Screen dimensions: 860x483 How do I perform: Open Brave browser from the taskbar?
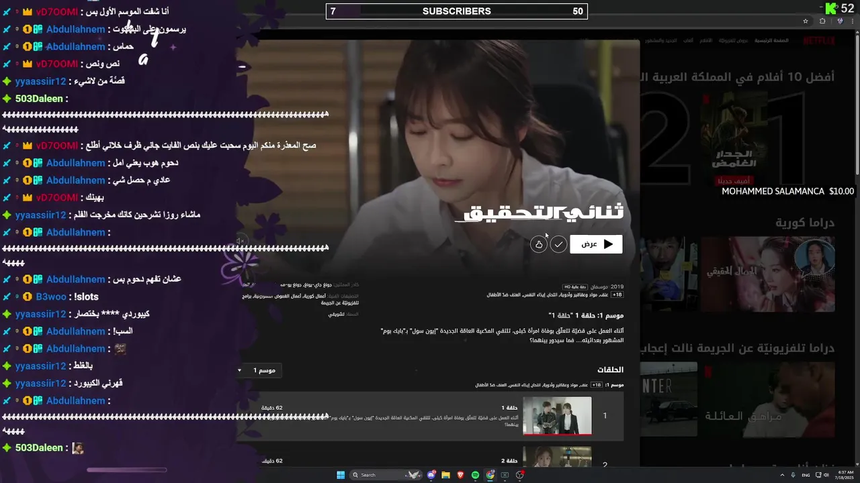(x=460, y=475)
